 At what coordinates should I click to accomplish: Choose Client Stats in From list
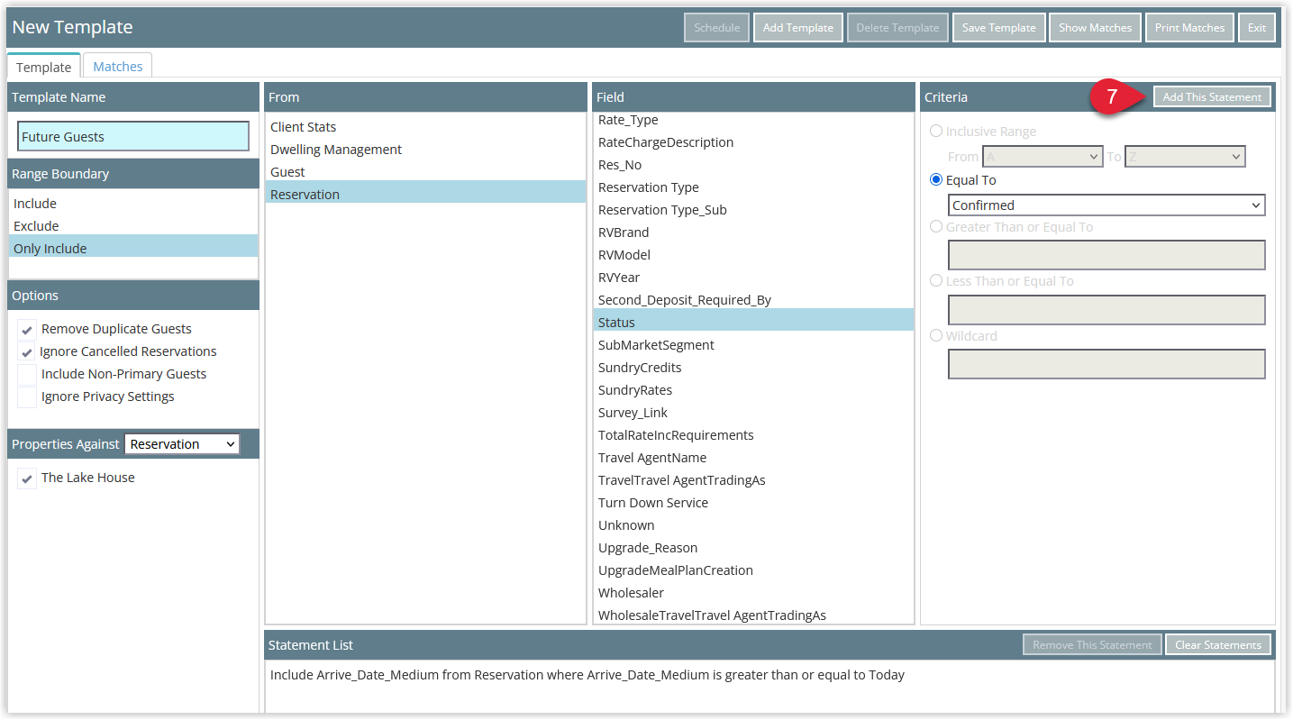click(425, 127)
